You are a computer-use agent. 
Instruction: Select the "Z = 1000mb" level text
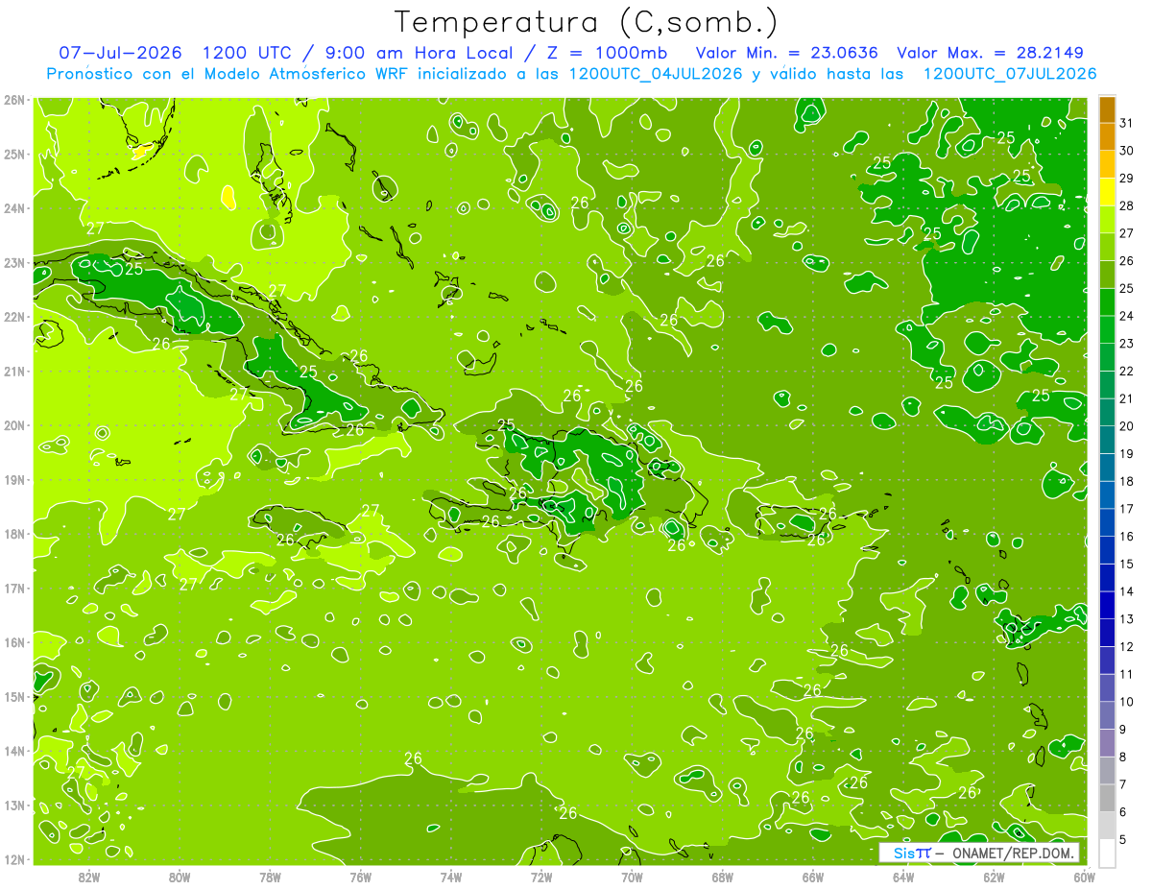pyautogui.click(x=606, y=52)
